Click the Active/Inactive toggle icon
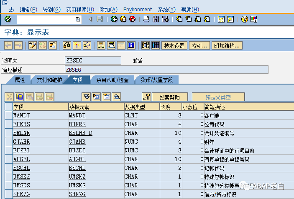 pyautogui.click(x=43, y=45)
